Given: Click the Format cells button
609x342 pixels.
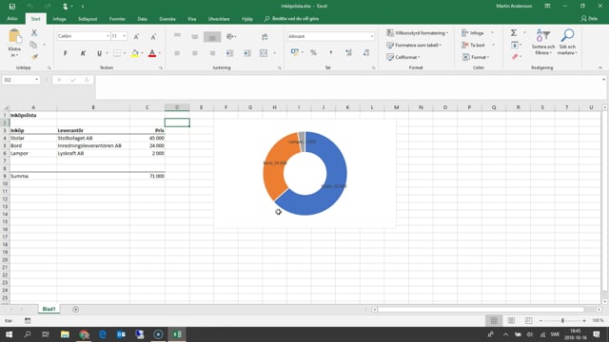Looking at the screenshot, I should 476,57.
